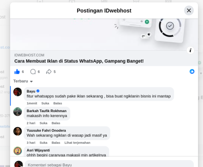The width and height of the screenshot is (203, 167).
Task: Open Barkah Taufik Rokhman's profile name
Action: pos(47,111)
